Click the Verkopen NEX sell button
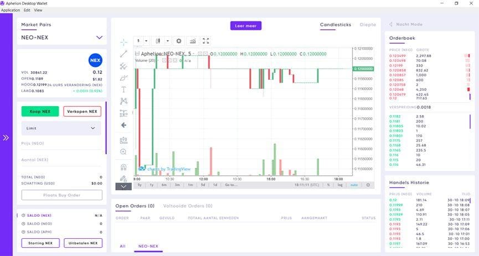479x256 pixels. click(x=82, y=111)
